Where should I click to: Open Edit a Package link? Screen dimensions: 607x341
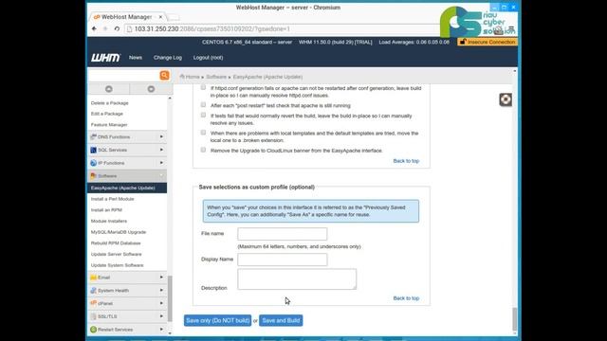pos(107,114)
